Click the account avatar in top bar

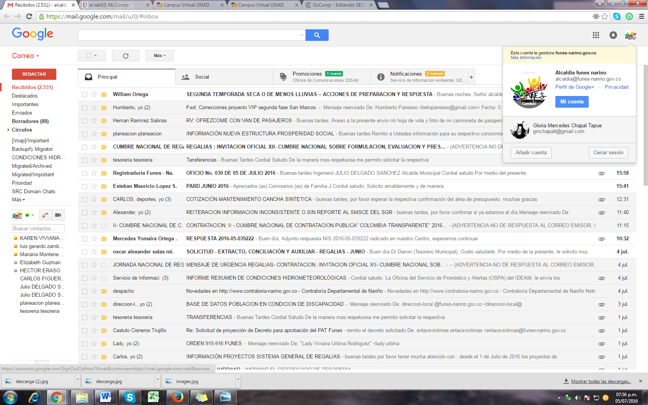[630, 35]
